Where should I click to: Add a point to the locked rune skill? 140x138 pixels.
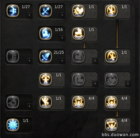point(29,61)
